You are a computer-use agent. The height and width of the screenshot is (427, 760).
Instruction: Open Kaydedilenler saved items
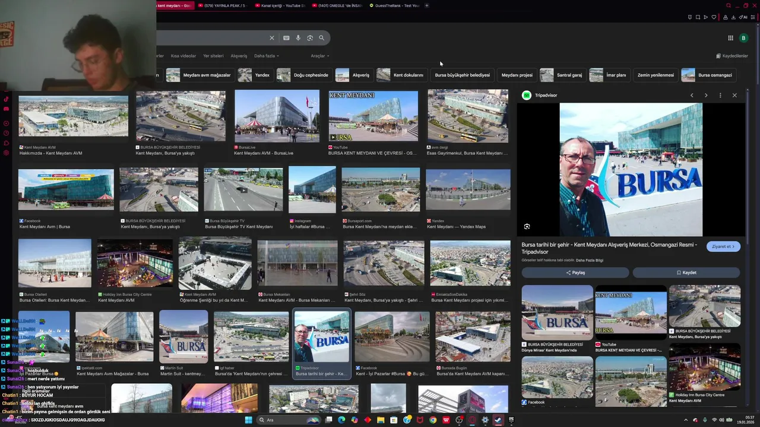[732, 56]
